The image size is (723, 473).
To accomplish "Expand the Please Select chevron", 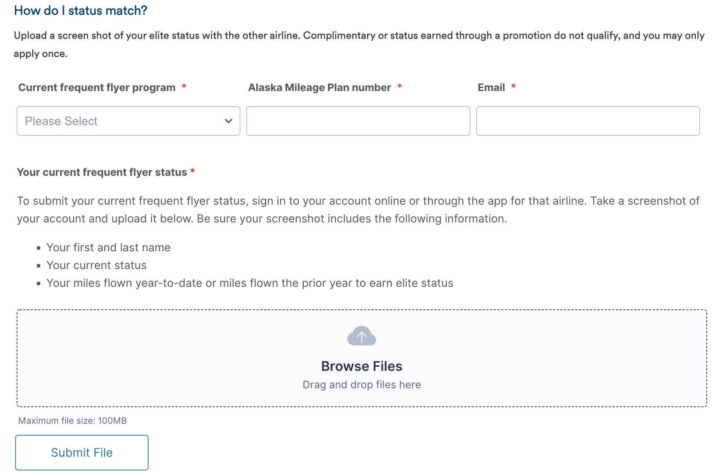I will point(228,121).
